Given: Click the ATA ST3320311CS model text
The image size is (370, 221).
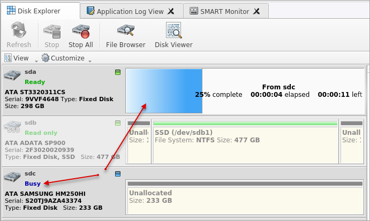Looking at the screenshot, I should coord(35,92).
